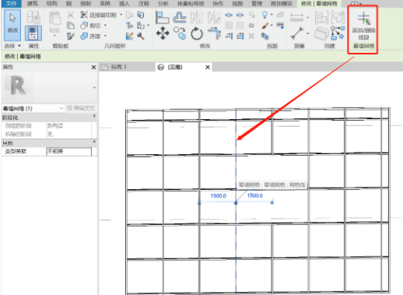Toggle the Properties palette button
The width and height of the screenshot is (403, 295).
tap(33, 33)
